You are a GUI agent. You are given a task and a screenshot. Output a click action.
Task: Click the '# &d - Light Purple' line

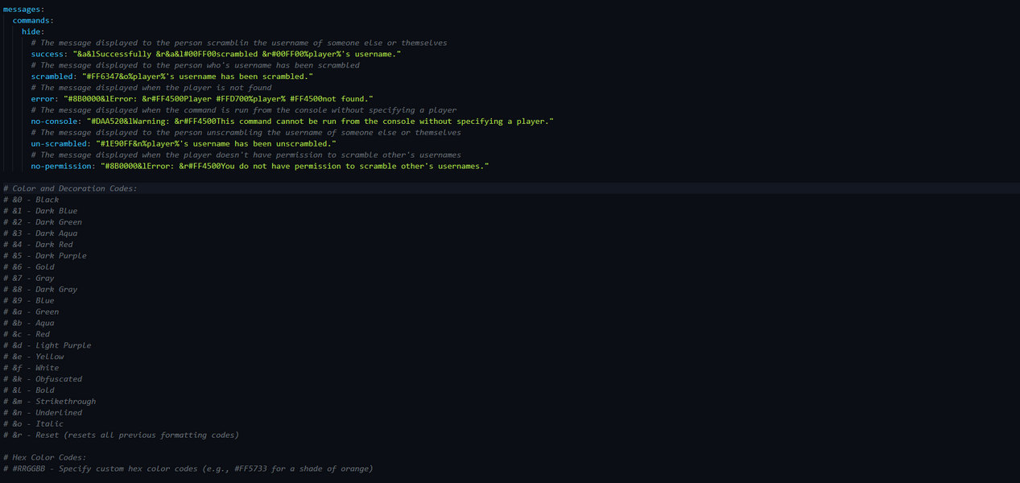[47, 345]
